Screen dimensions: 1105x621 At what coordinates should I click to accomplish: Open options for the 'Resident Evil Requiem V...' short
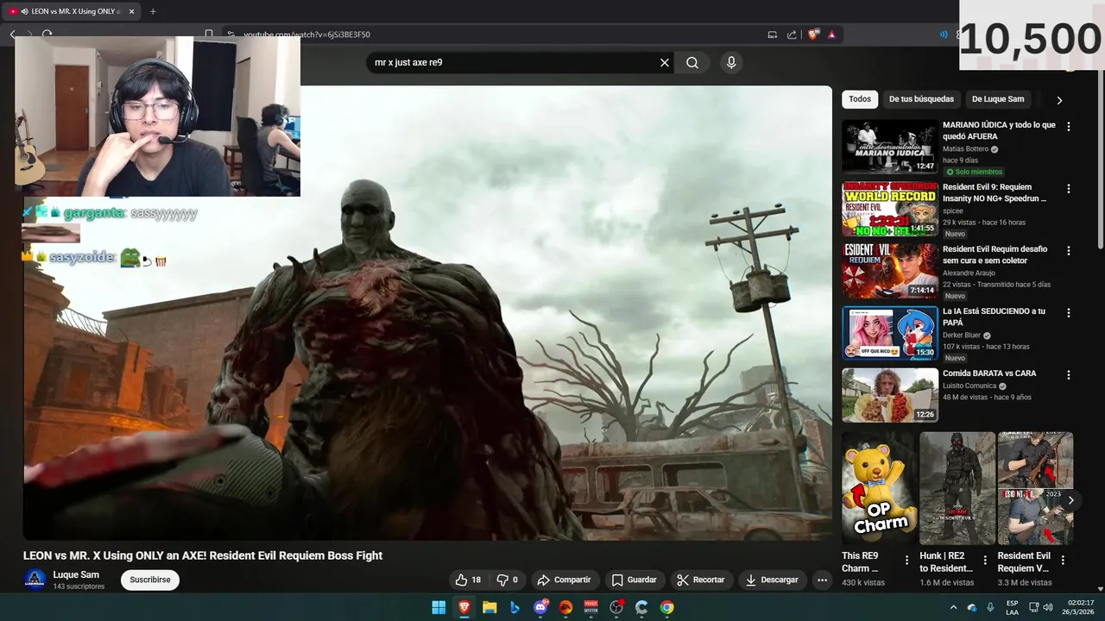[1063, 561]
